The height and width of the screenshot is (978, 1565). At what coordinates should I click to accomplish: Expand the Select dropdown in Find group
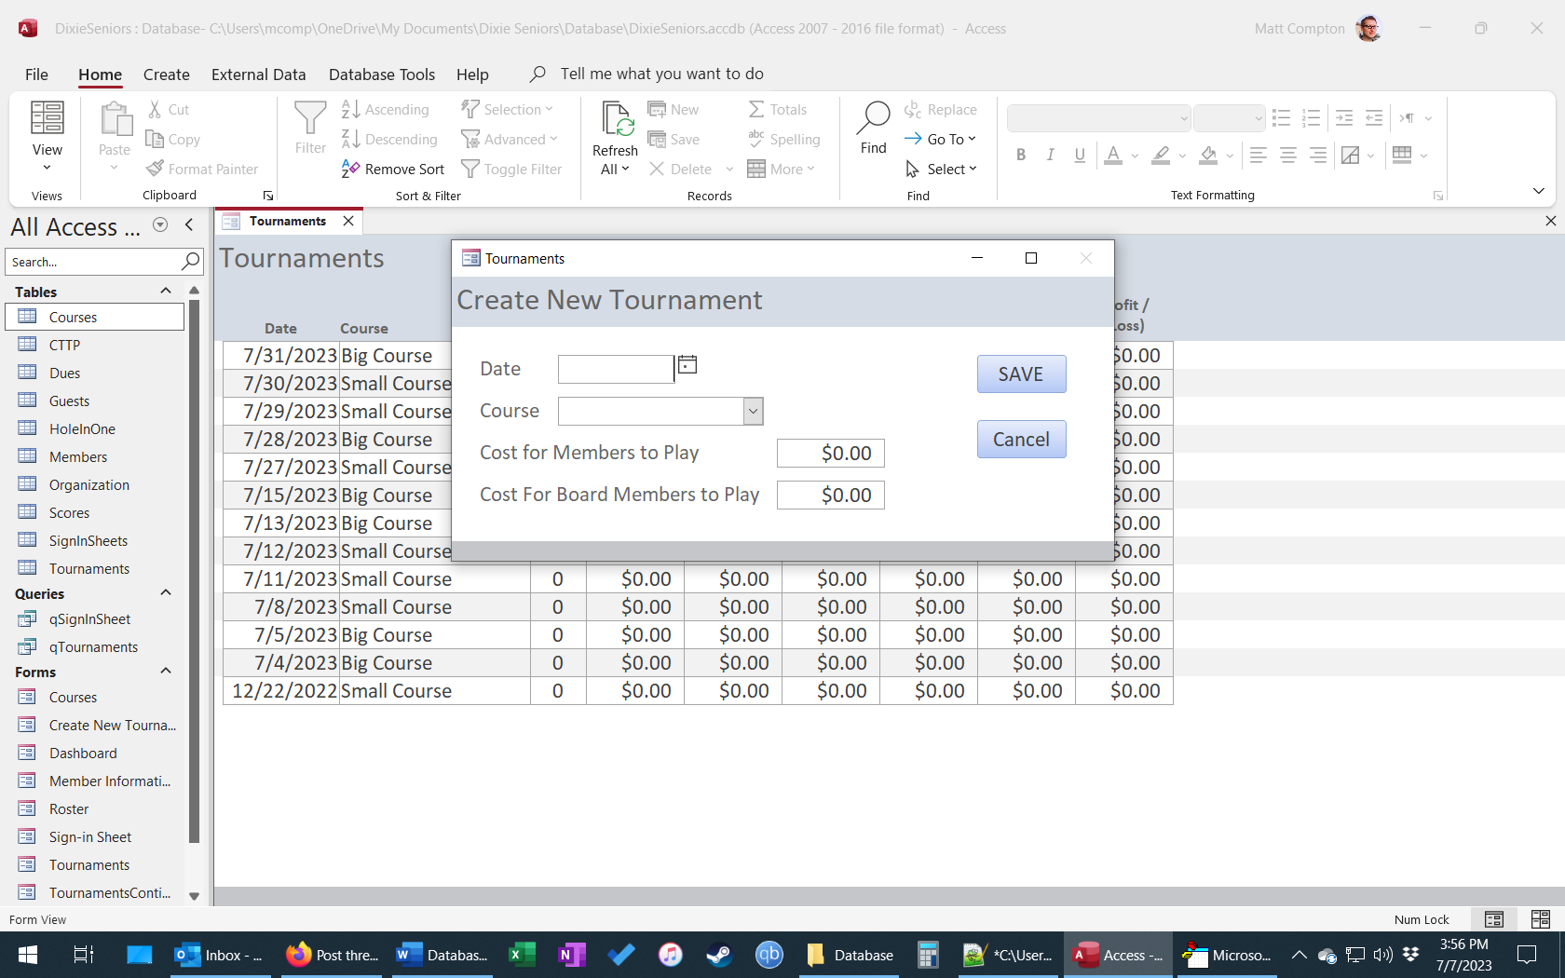pos(941,169)
